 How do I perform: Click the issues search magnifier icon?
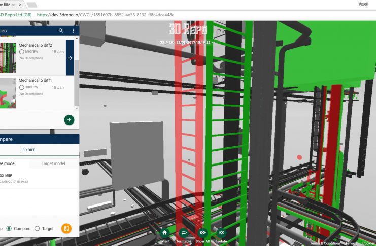61,31
